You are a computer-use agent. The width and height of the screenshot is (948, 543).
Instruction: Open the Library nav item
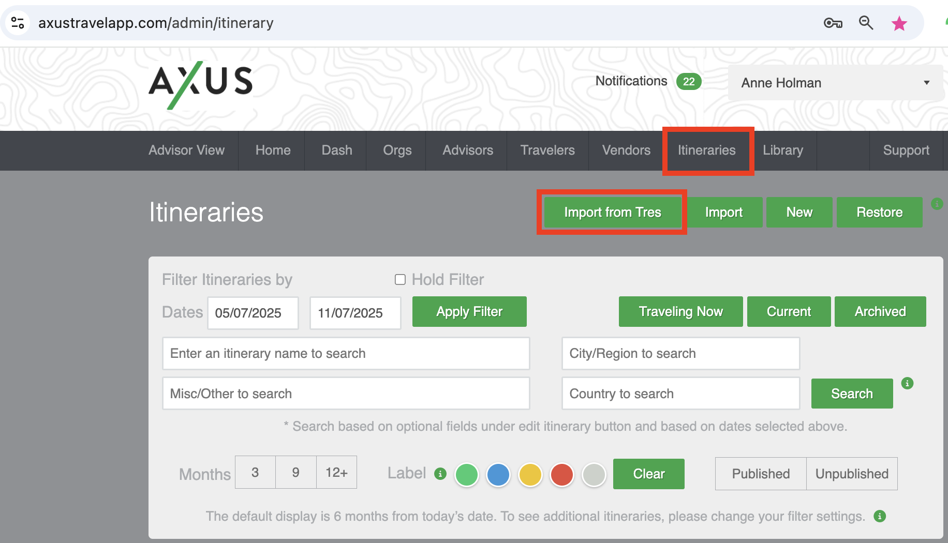[x=783, y=150]
